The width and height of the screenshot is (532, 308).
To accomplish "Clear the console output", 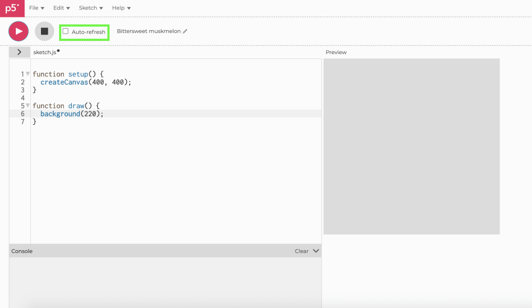I will pos(301,251).
